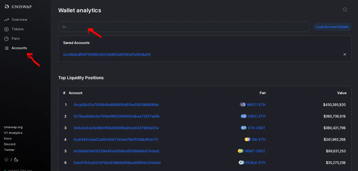Open the search magnifier icon
The image size is (358, 171).
pyautogui.click(x=345, y=9)
